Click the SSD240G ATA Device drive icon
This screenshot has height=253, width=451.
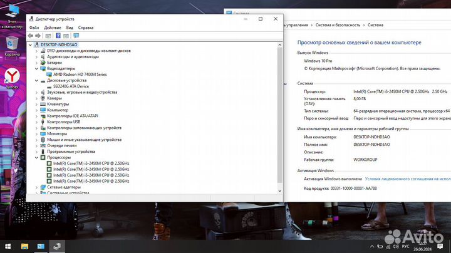click(49, 86)
